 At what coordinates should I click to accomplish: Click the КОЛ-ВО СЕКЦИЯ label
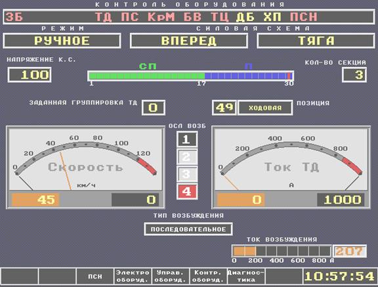point(335,62)
